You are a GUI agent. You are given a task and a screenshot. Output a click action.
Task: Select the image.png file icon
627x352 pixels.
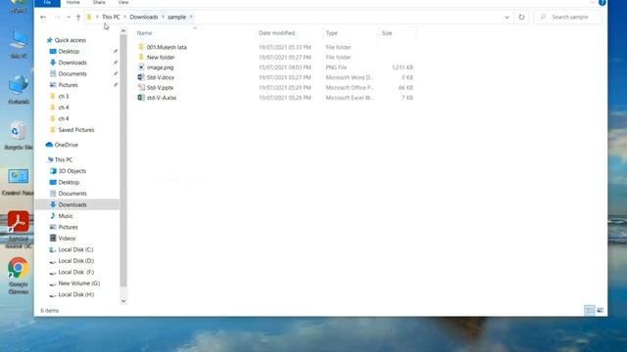[141, 67]
